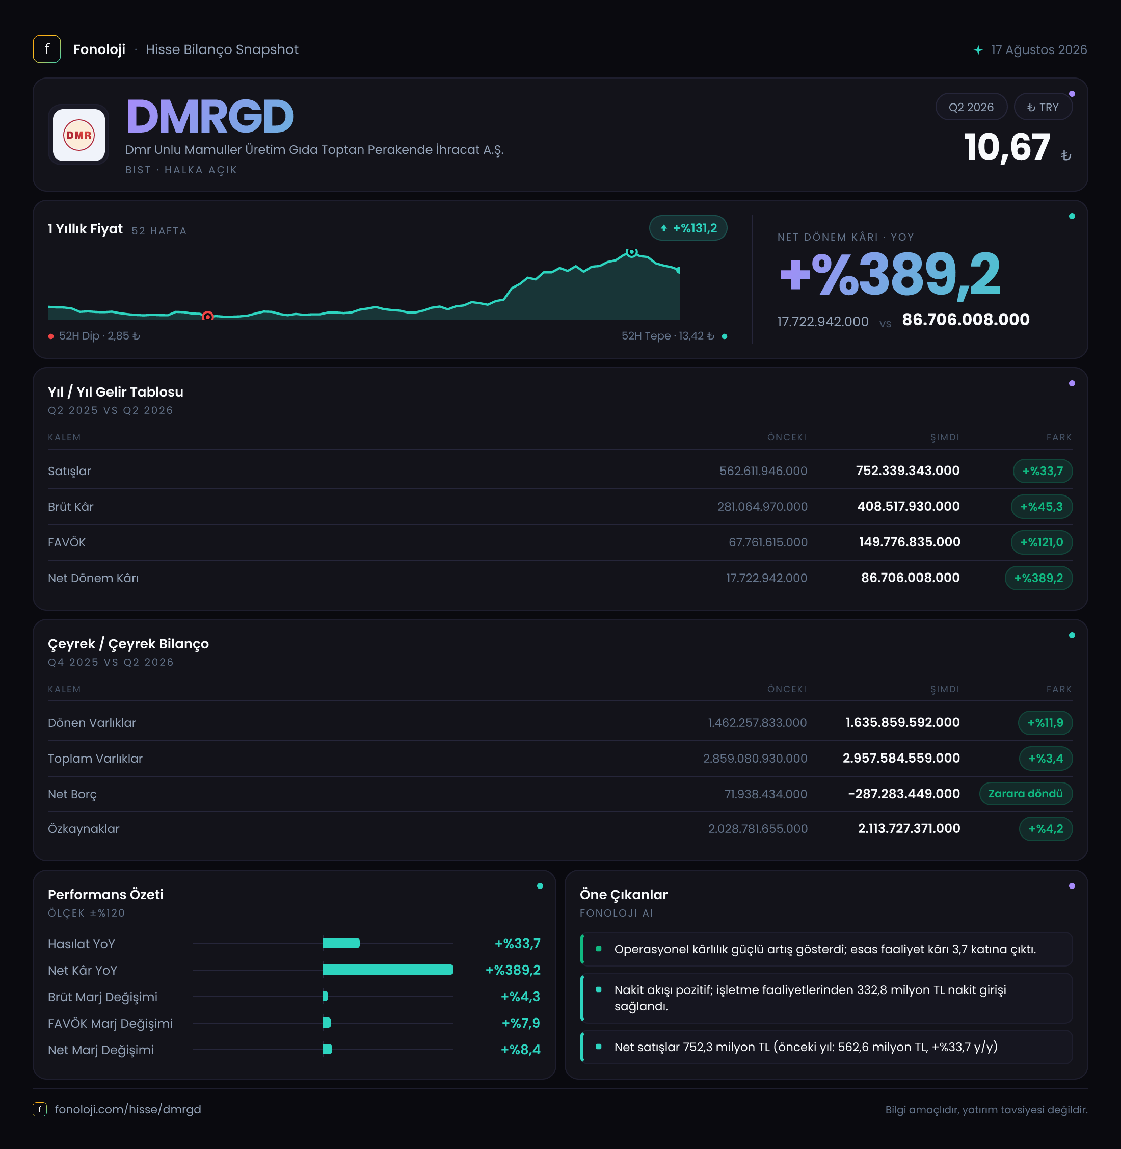Click the share price 10,67
Viewport: 1121px width, 1149px height.
click(1007, 147)
